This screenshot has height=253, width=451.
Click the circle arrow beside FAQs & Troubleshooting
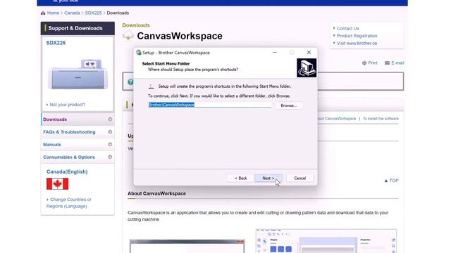tap(110, 132)
